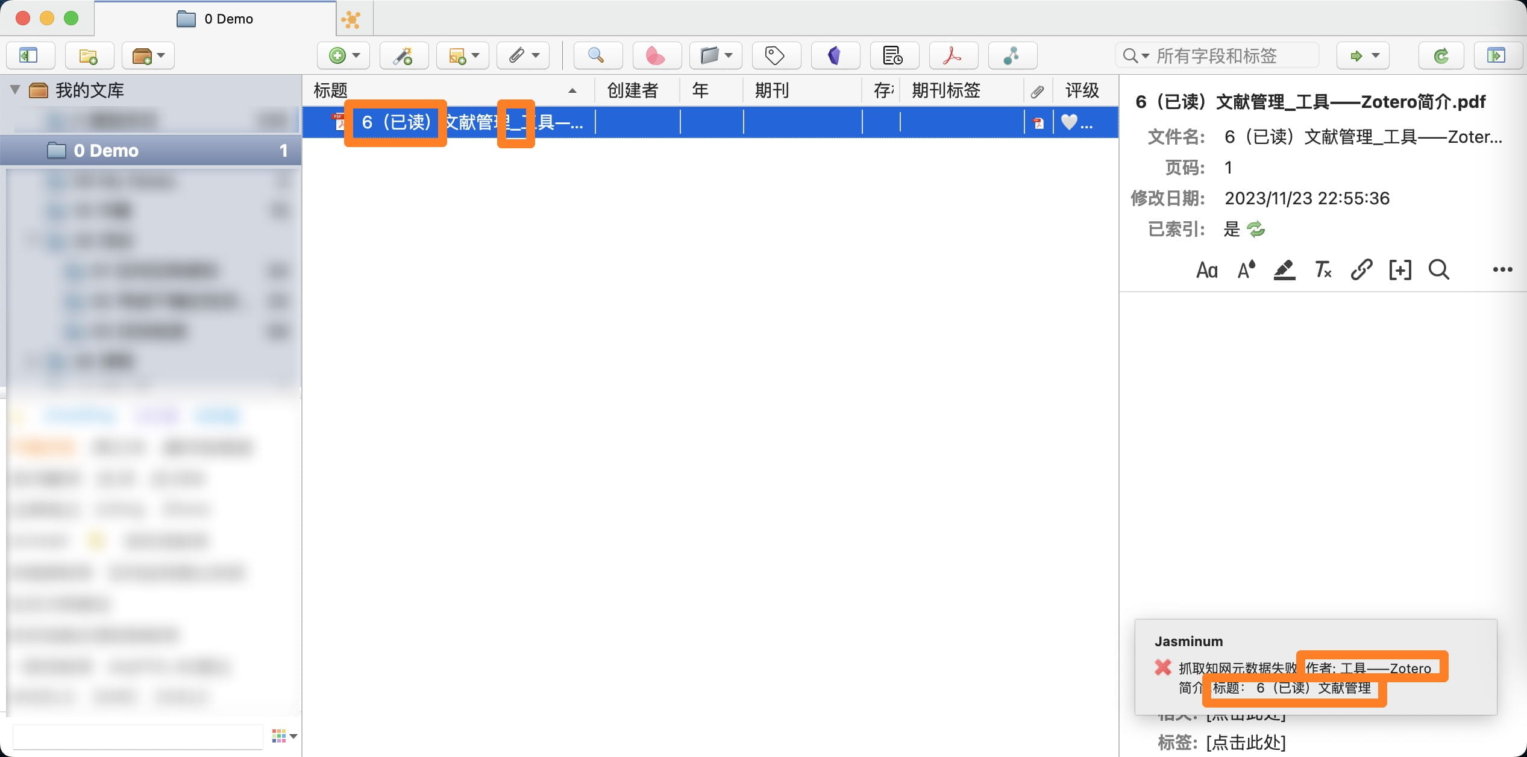The width and height of the screenshot is (1527, 757).
Task: Click the highlight pen icon in note toolbar
Action: [1284, 270]
